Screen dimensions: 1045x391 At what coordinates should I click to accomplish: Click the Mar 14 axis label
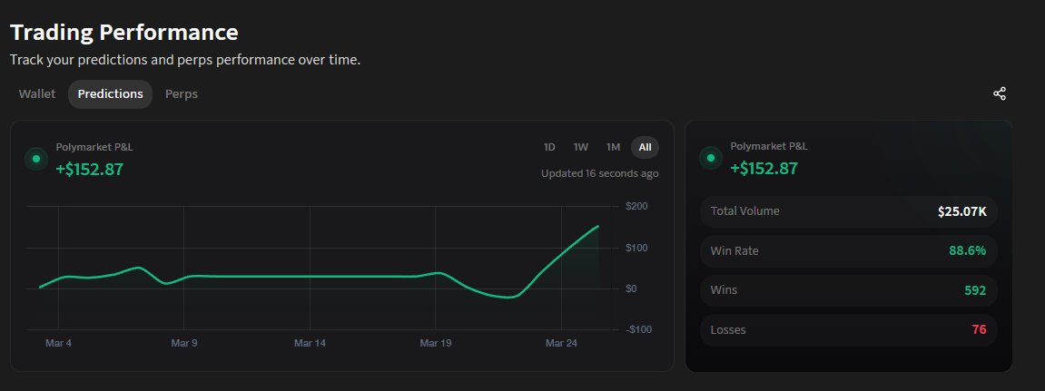tap(310, 344)
